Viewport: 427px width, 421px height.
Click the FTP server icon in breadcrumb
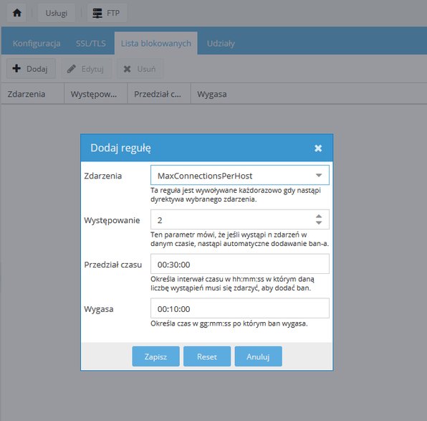point(97,13)
